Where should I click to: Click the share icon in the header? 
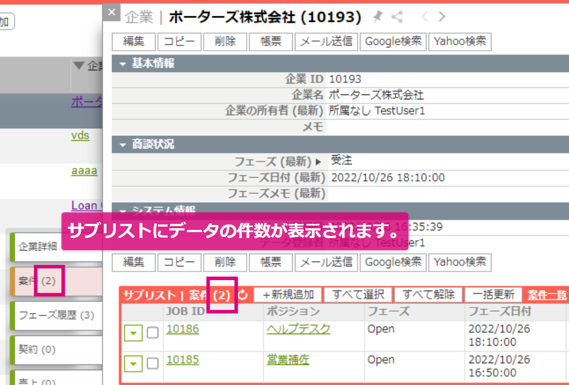click(x=398, y=17)
